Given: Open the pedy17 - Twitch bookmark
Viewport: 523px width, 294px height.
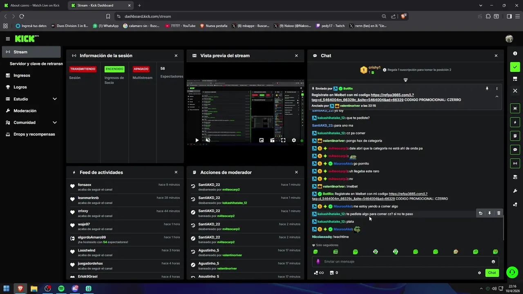Looking at the screenshot, I should click(330, 26).
